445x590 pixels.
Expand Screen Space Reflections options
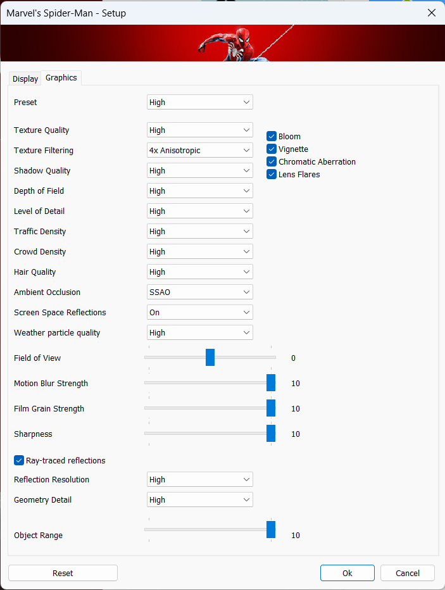click(x=199, y=312)
